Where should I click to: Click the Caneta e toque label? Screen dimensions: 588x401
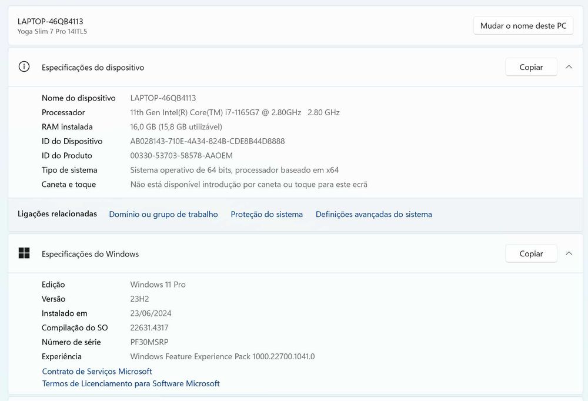tap(69, 185)
